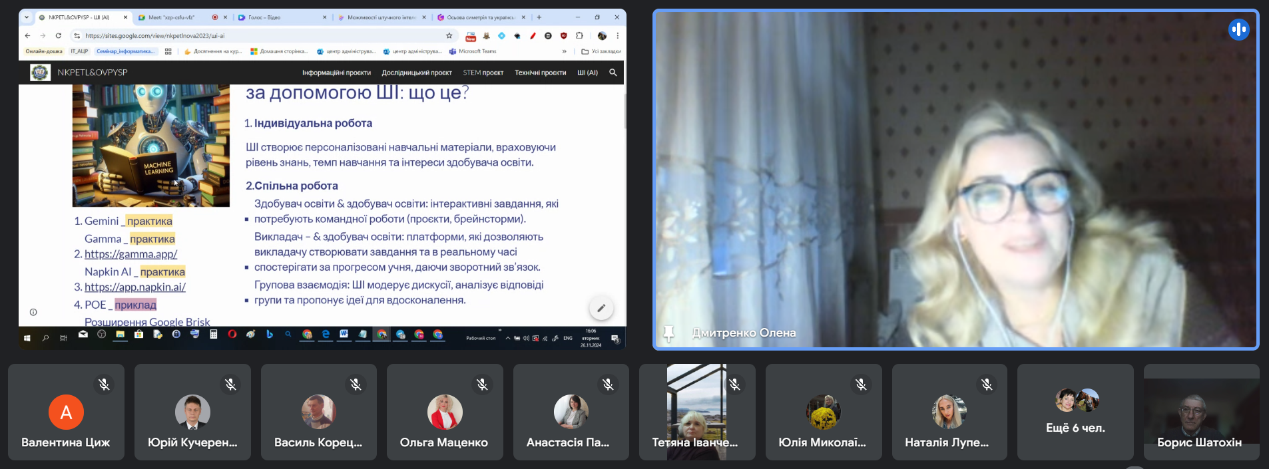Open the tab search dropdown chevron
1269x469 pixels.
(x=27, y=17)
